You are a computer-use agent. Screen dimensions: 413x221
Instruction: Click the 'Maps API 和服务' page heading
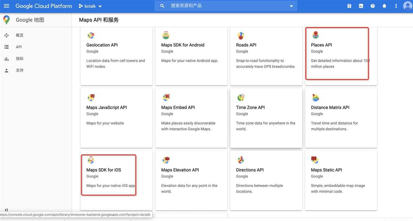(99, 20)
